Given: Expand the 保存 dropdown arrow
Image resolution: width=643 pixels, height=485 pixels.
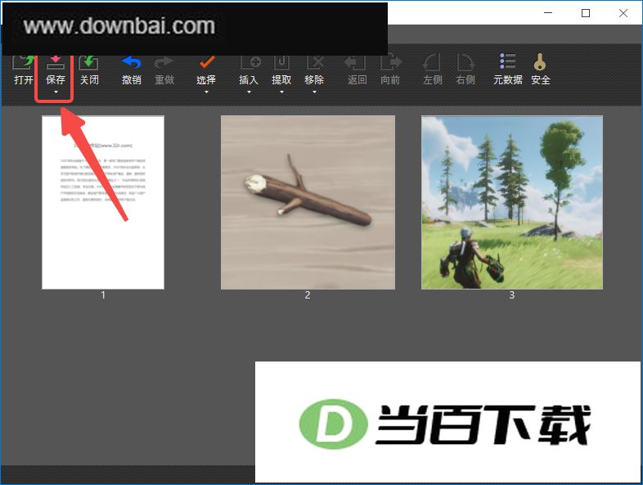Looking at the screenshot, I should click(x=56, y=92).
